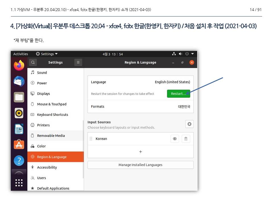The height and width of the screenshot is (205, 273).
Task: Expand the system menu arrow in top bar
Action: tap(193, 54)
